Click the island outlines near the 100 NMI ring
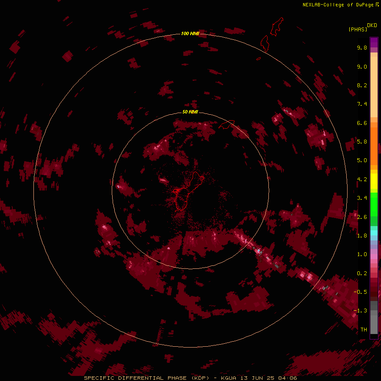Viewport: 381px width, 381px height. [x=270, y=38]
